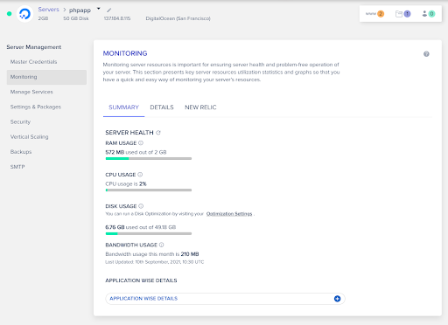Click the green server status dot
448x325 pixels.
(x=10, y=14)
